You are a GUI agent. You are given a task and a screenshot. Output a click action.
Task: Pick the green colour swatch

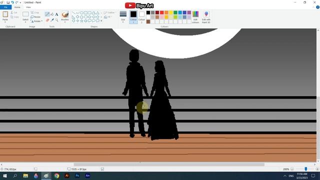pos(175,12)
